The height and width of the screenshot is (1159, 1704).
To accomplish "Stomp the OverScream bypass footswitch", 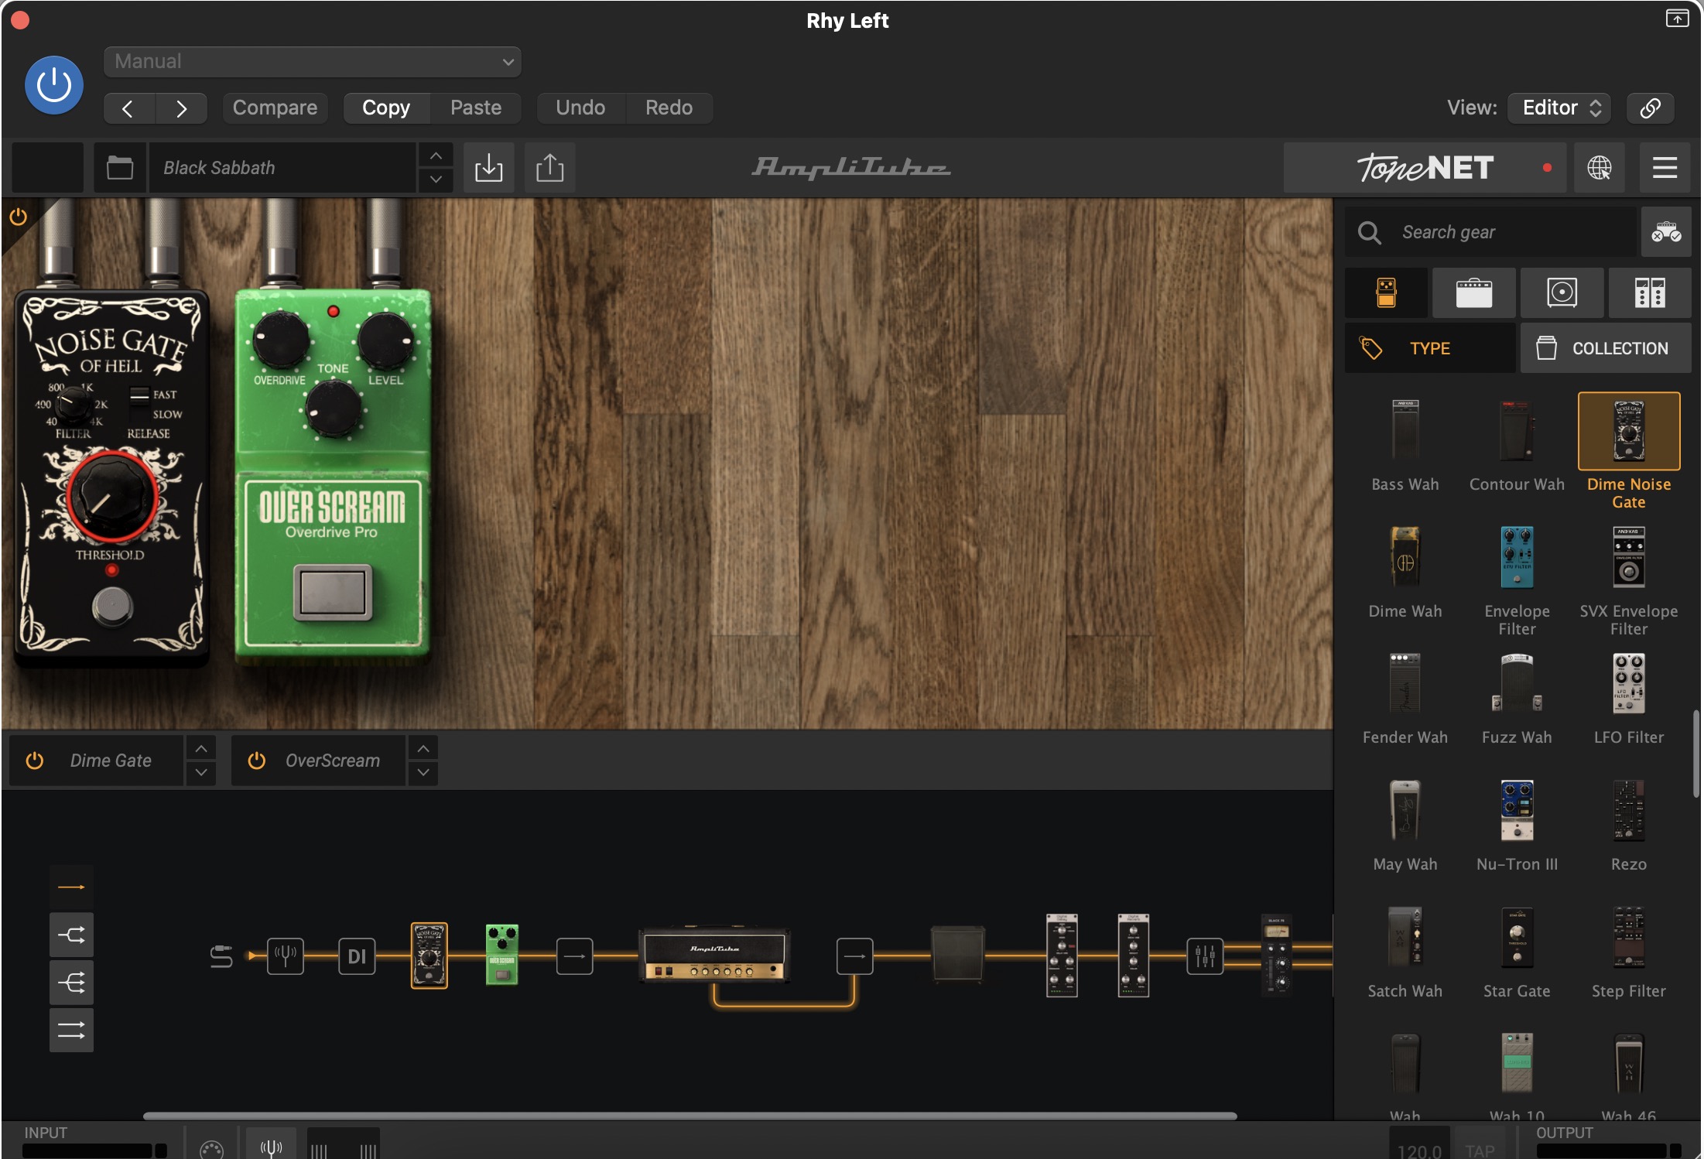I will (333, 593).
